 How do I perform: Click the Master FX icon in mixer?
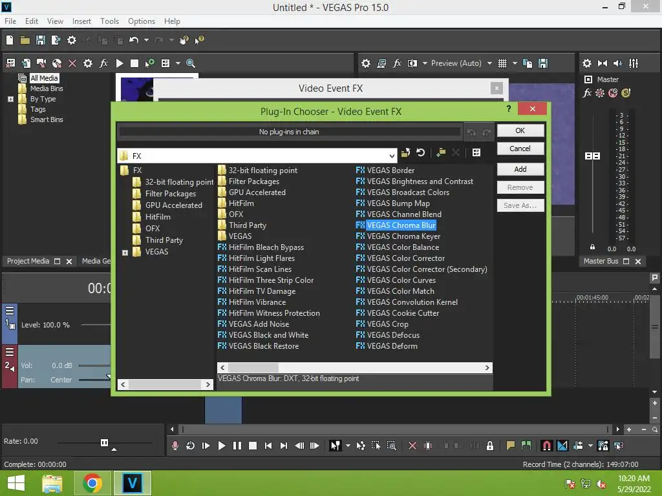coord(587,93)
